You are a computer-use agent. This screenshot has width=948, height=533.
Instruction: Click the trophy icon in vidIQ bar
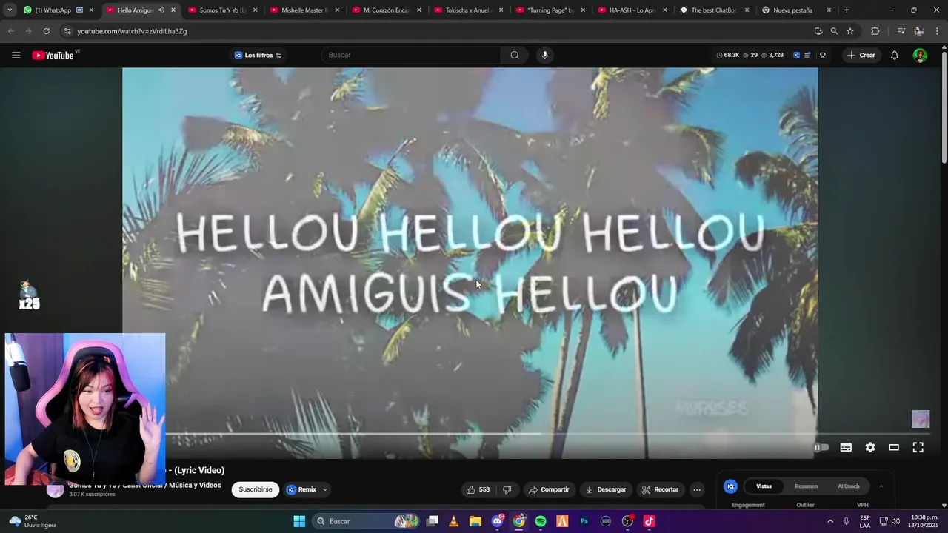coord(823,56)
